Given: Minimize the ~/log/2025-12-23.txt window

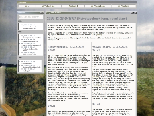Looking at the screenshot, I should pyautogui.click(x=131, y=13).
